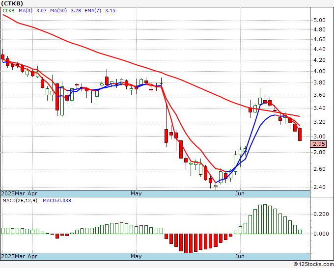Click the tallest green MACD histogram bar
Screen dimensions: 334x268
click(265, 219)
